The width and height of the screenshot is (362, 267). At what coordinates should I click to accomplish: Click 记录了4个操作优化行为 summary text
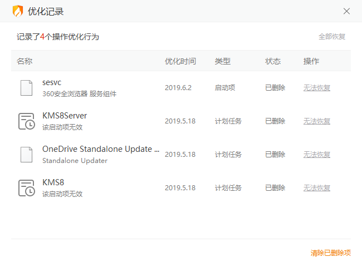click(x=58, y=37)
